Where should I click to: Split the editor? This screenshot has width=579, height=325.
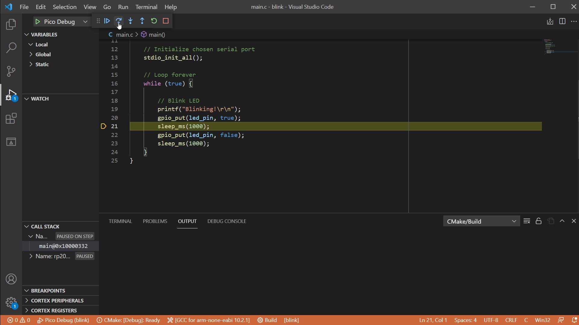coord(563,21)
